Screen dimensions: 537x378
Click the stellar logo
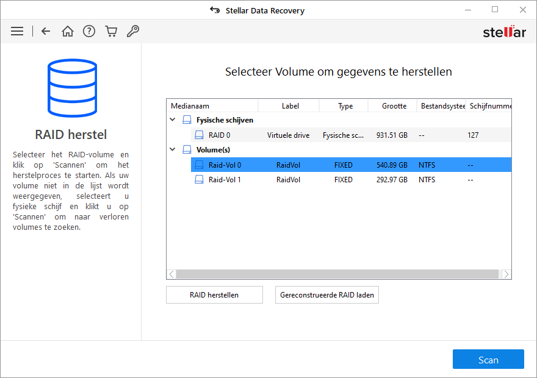pyautogui.click(x=504, y=32)
